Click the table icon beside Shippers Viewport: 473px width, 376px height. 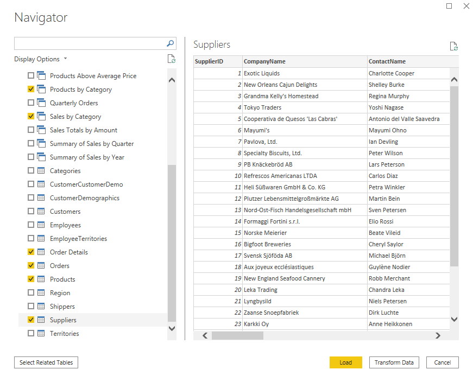click(x=41, y=306)
